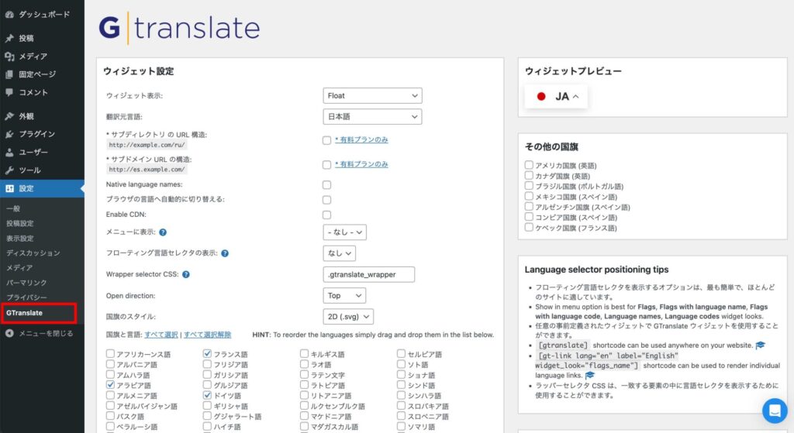
Task: Open the Open direction Top dropdown
Action: pyautogui.click(x=343, y=295)
